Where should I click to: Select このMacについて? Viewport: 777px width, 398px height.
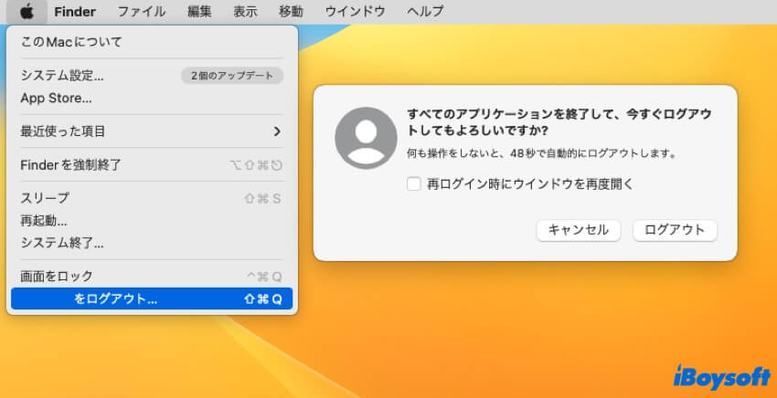[152, 42]
